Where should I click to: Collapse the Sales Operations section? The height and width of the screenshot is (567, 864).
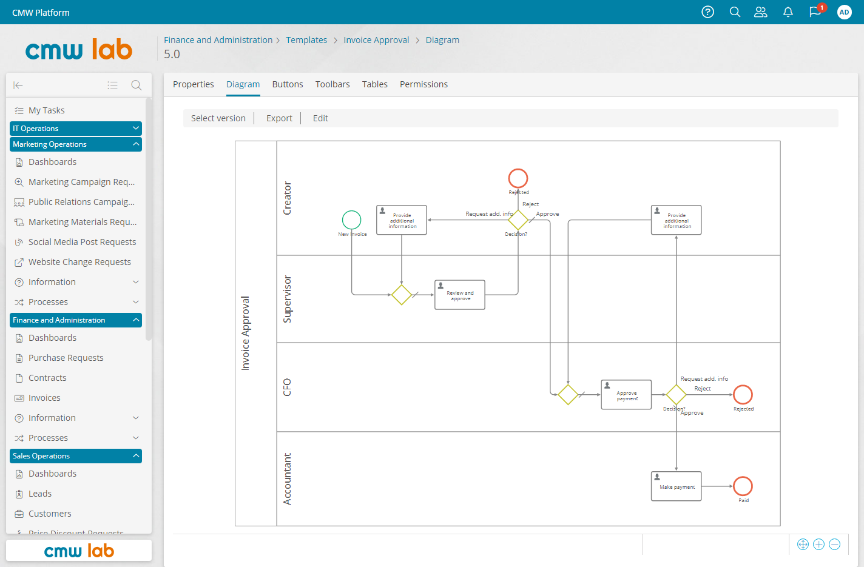[x=137, y=455]
